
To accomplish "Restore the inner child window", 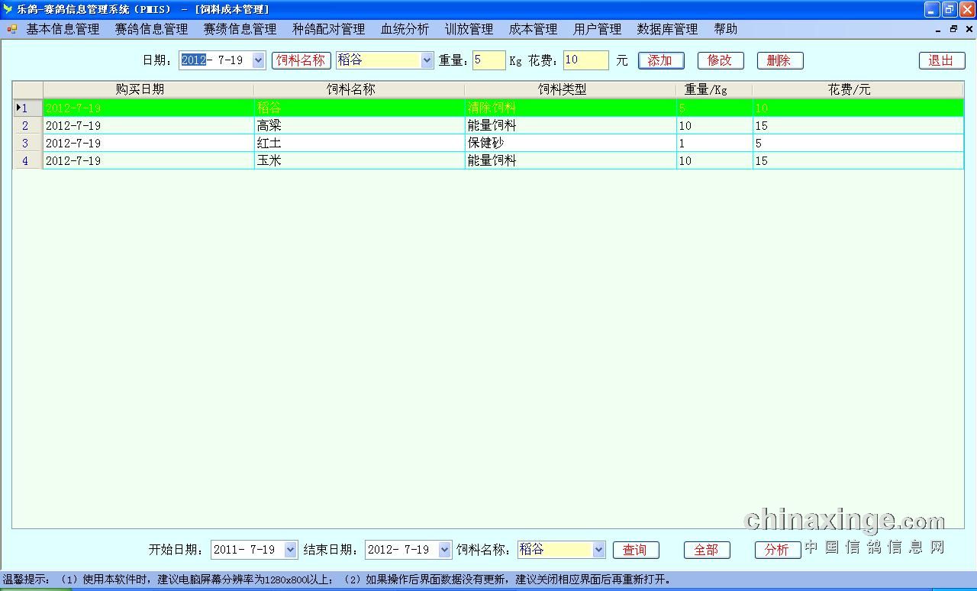I will pyautogui.click(x=953, y=29).
